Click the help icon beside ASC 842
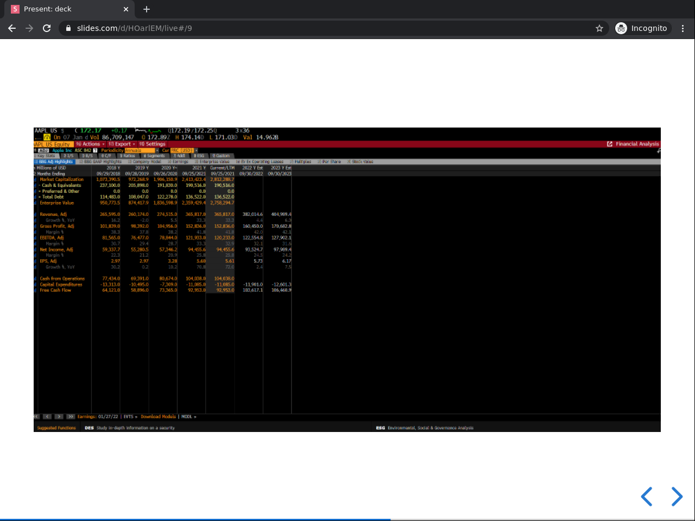This screenshot has width=695, height=521. pos(95,150)
